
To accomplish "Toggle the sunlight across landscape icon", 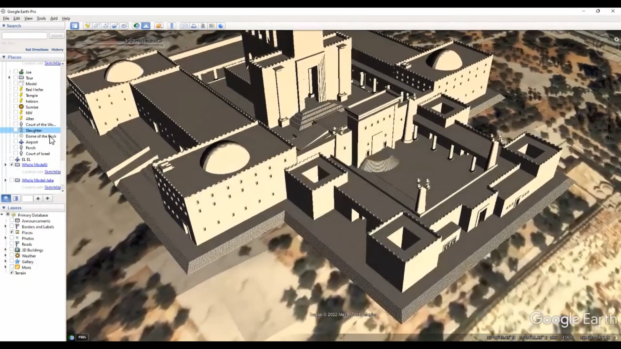I will coord(146,26).
